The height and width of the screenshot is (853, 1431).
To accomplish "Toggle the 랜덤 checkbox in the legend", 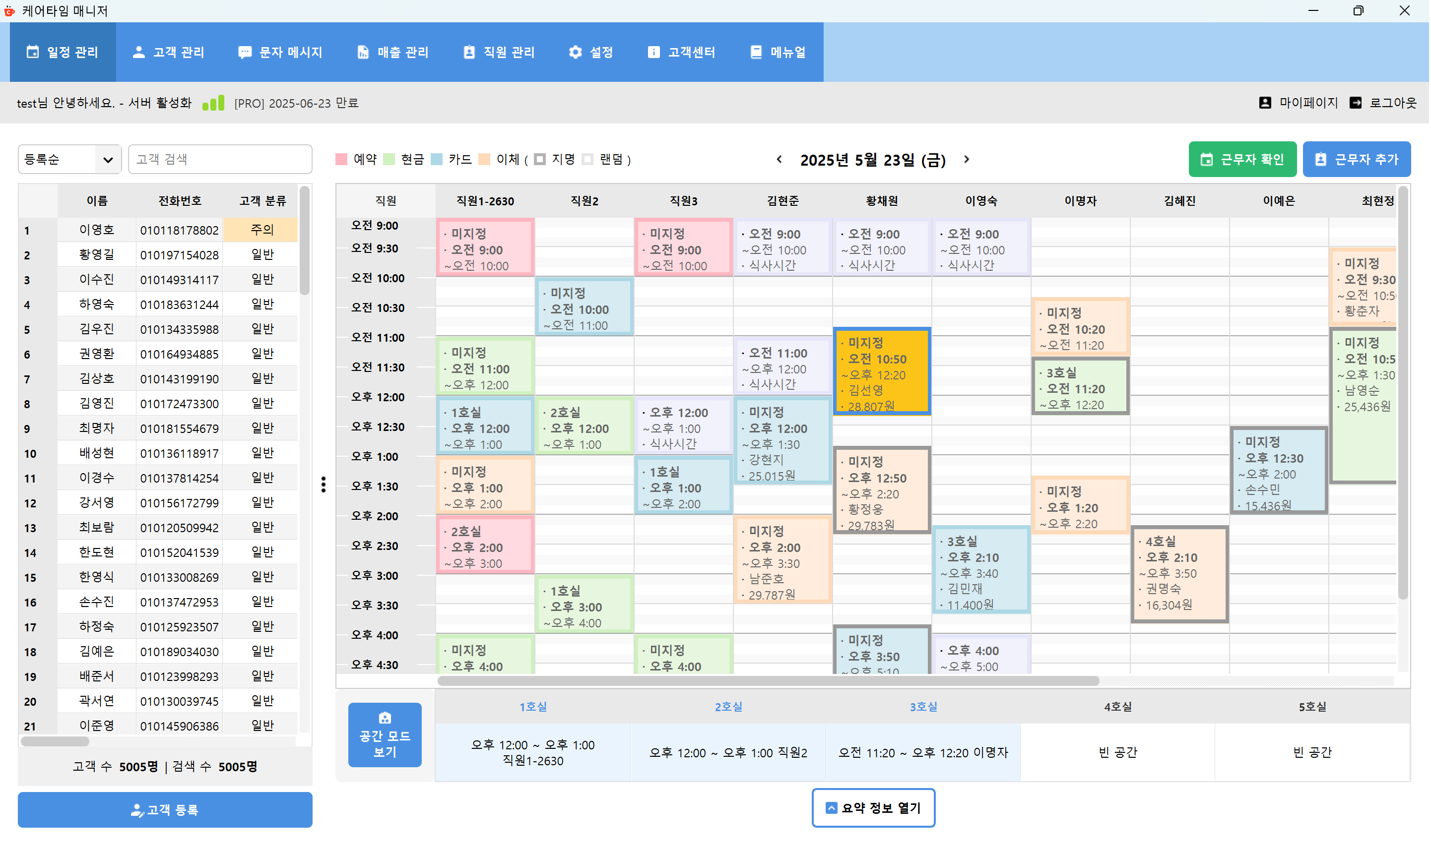I will pyautogui.click(x=587, y=159).
